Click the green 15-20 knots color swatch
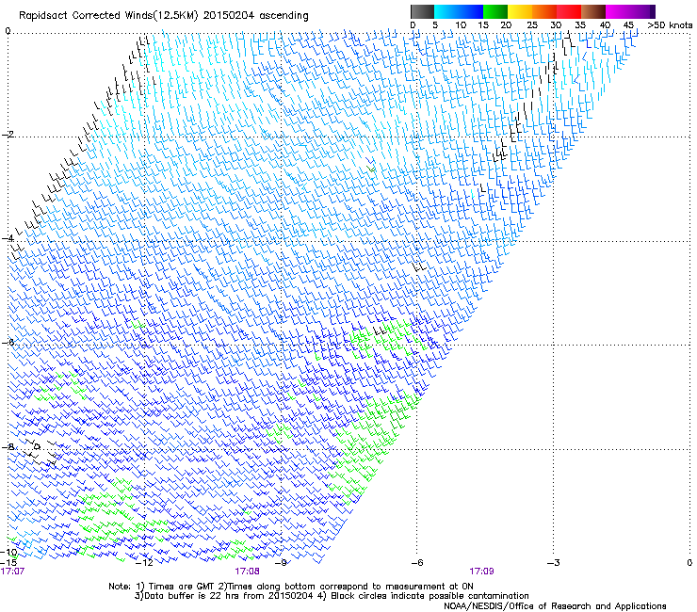Image resolution: width=697 pixels, height=612 pixels. [x=494, y=11]
